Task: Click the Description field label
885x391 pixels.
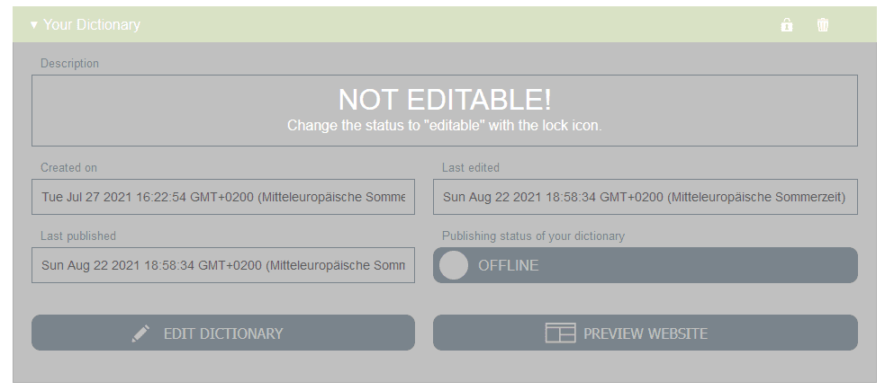Action: pos(69,64)
